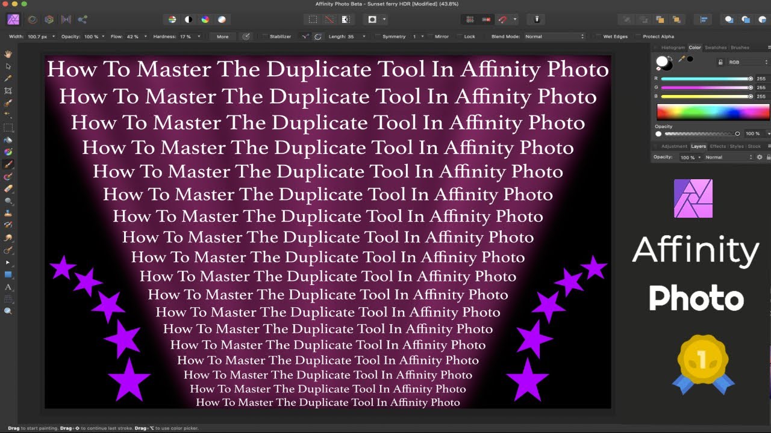771x433 pixels.
Task: Select the Move tool
Action: pyautogui.click(x=8, y=66)
